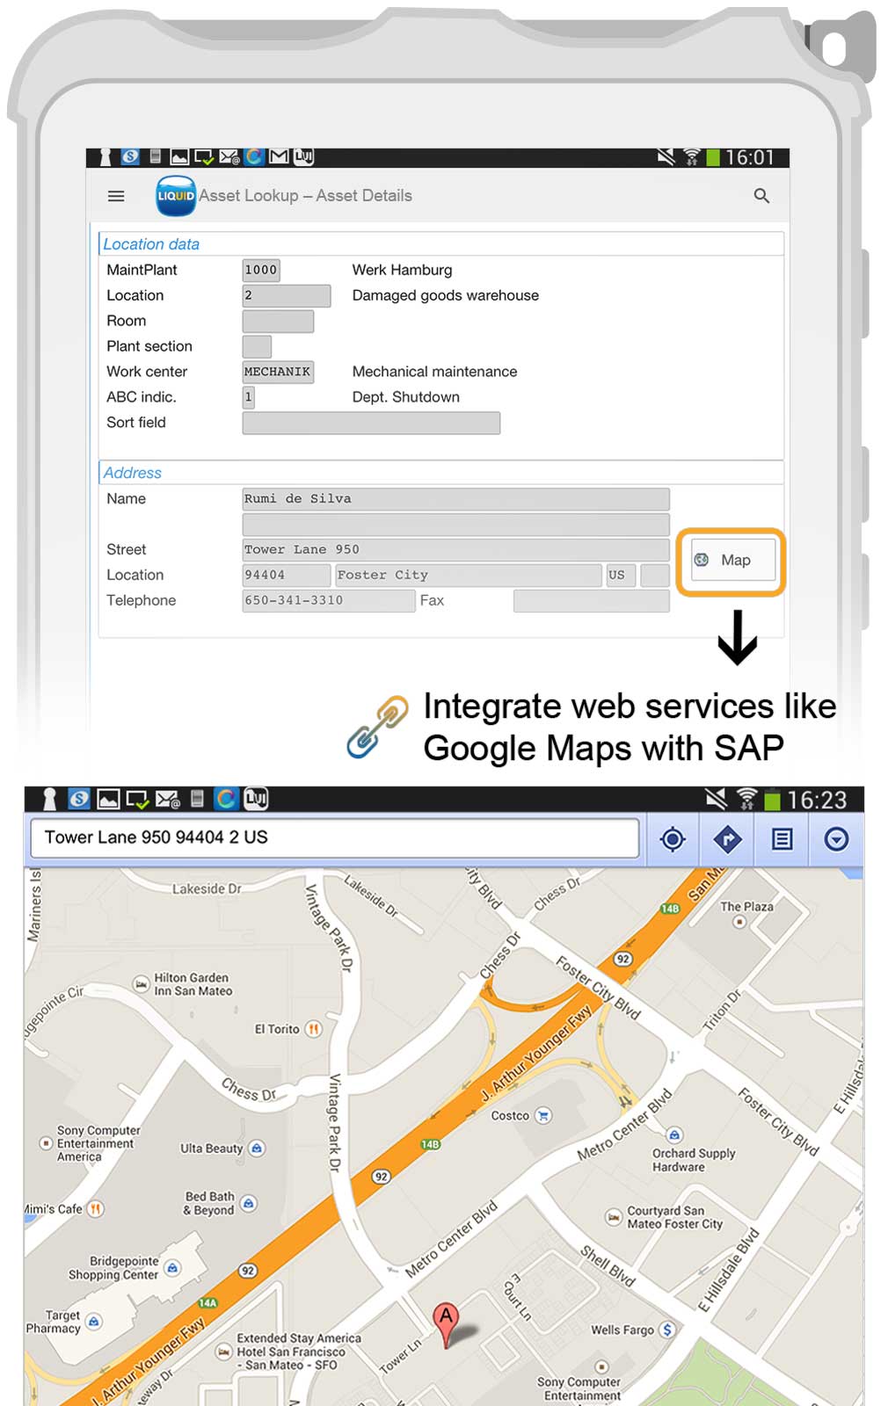
Task: Tap the Costco shopping icon on map
Action: [543, 1116]
